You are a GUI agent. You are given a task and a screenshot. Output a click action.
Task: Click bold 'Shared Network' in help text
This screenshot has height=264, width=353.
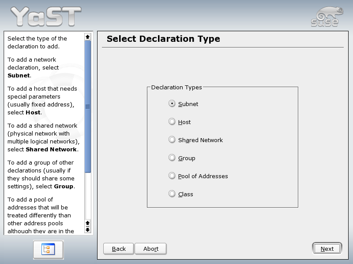click(51, 150)
